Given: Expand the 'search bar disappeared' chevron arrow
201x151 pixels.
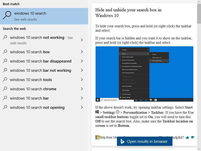Looking at the screenshot, I should (82, 61).
